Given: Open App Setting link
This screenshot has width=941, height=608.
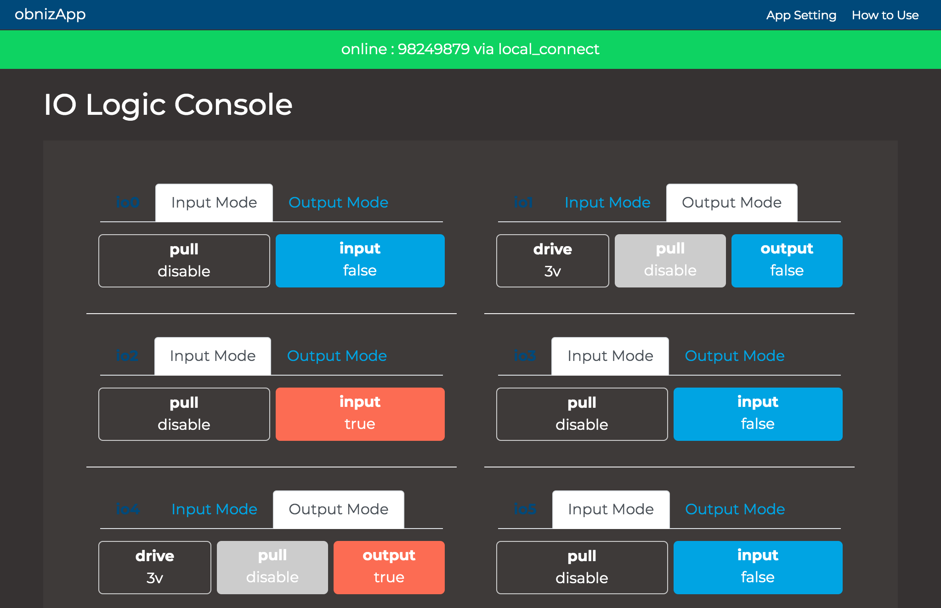Looking at the screenshot, I should 801,15.
